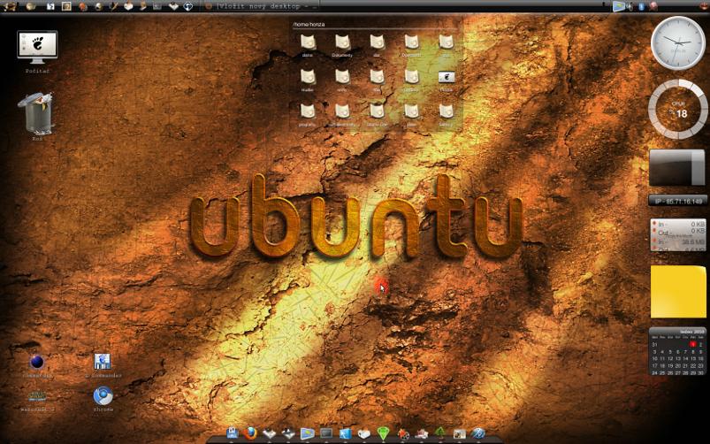
Task: Click the Bluetooth icon in the system tray
Action: (x=641, y=6)
